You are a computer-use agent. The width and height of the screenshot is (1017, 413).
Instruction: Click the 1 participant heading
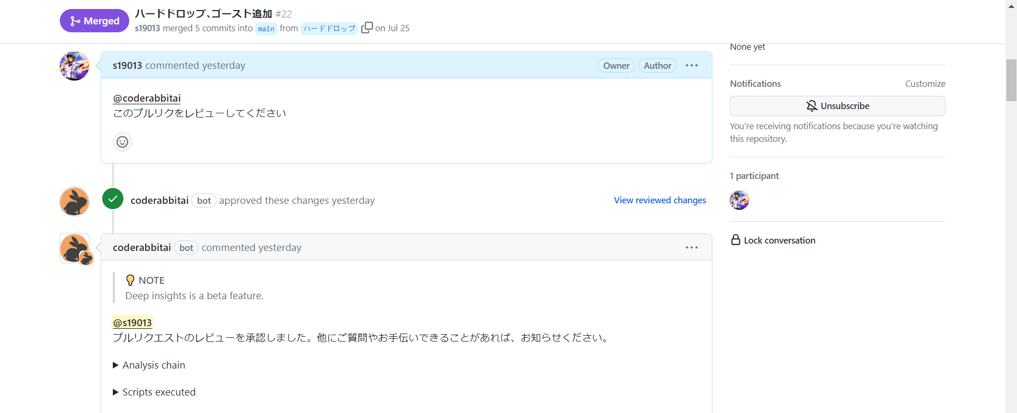pyautogui.click(x=754, y=176)
